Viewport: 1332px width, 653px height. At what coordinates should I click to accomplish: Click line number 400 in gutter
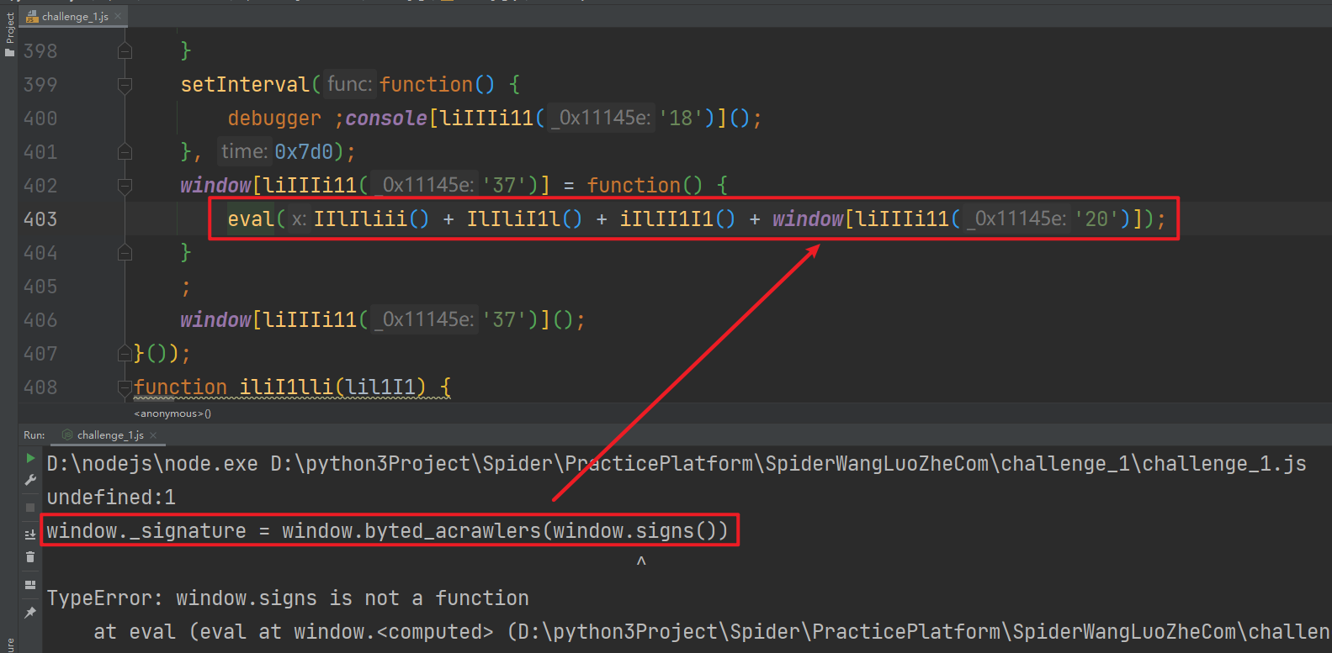tap(40, 118)
